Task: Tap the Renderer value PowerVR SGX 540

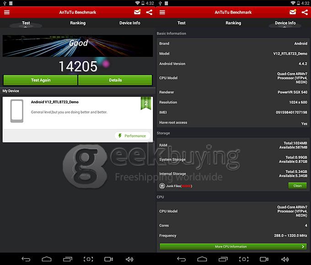Action: (x=292, y=92)
